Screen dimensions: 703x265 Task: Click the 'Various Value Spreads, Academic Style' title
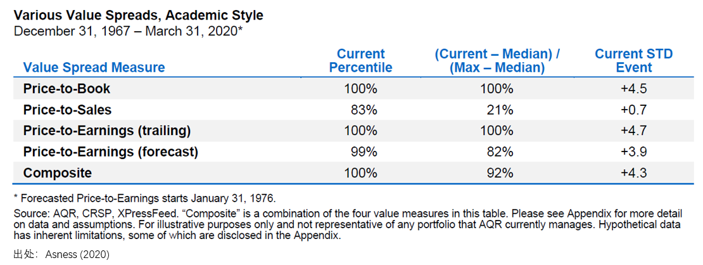tap(138, 16)
